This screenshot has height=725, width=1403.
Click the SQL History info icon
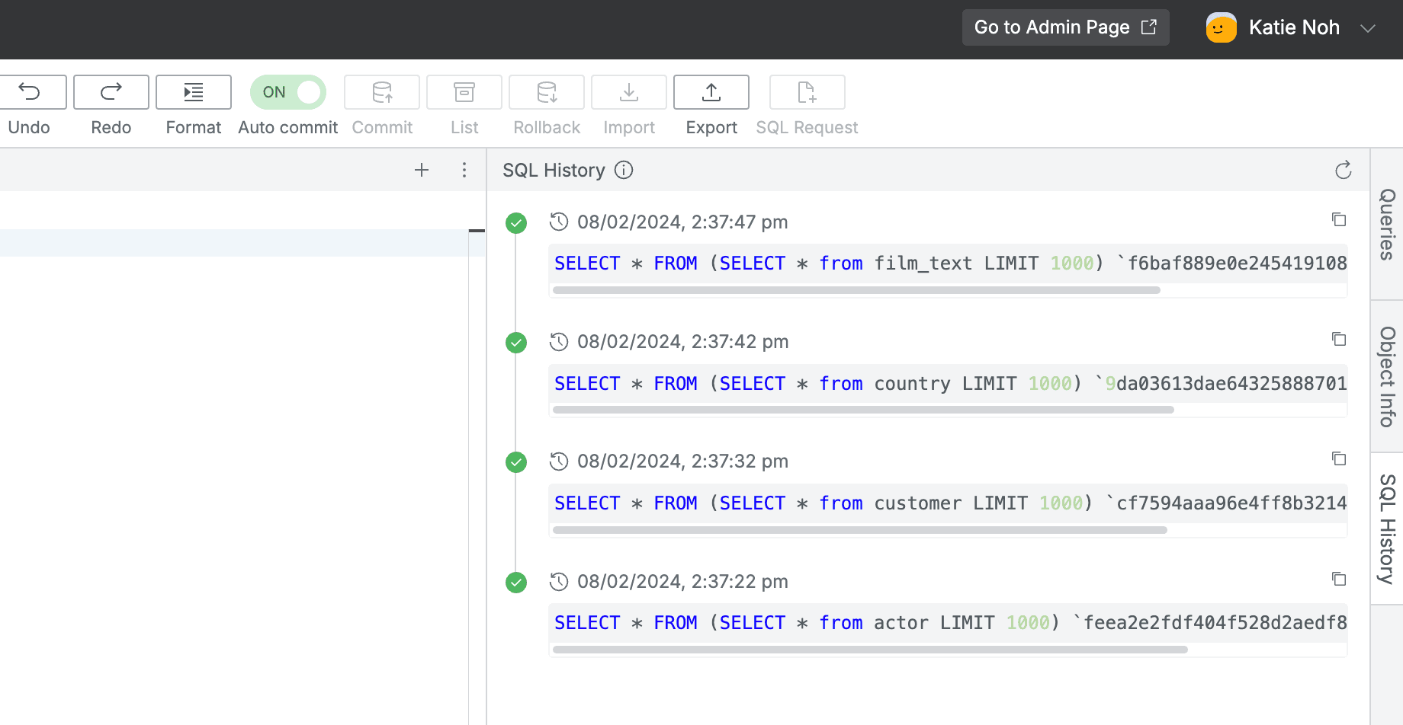(624, 170)
